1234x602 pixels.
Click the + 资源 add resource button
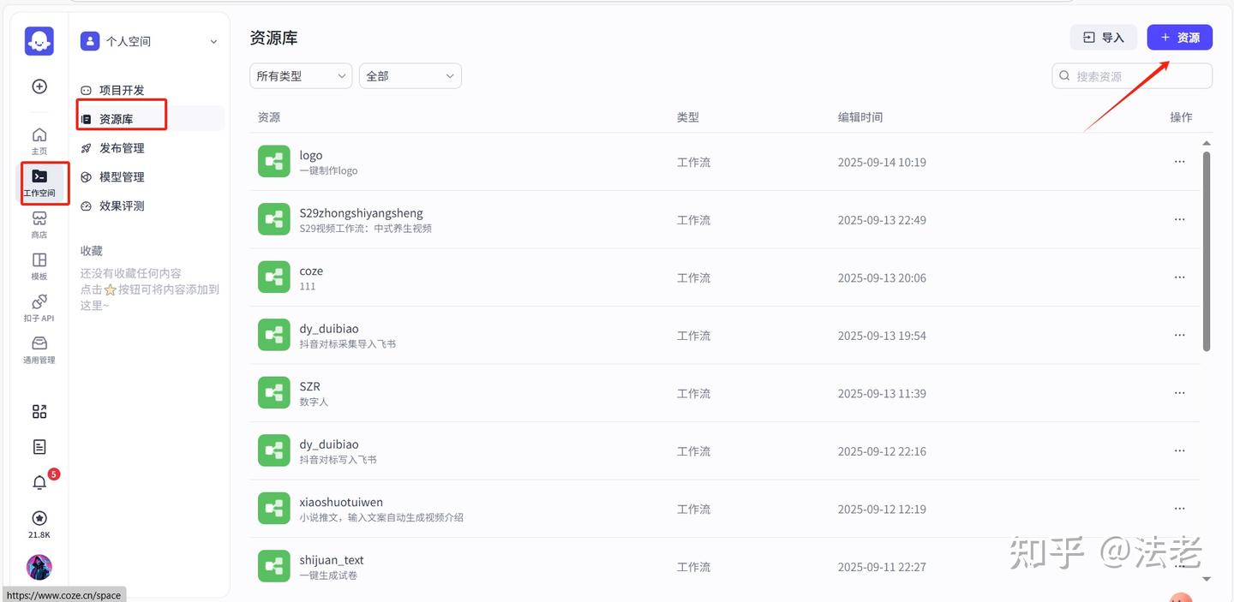pyautogui.click(x=1180, y=38)
